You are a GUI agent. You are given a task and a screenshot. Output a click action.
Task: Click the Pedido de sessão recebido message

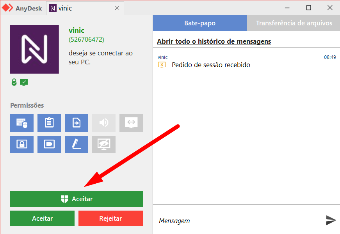point(211,65)
